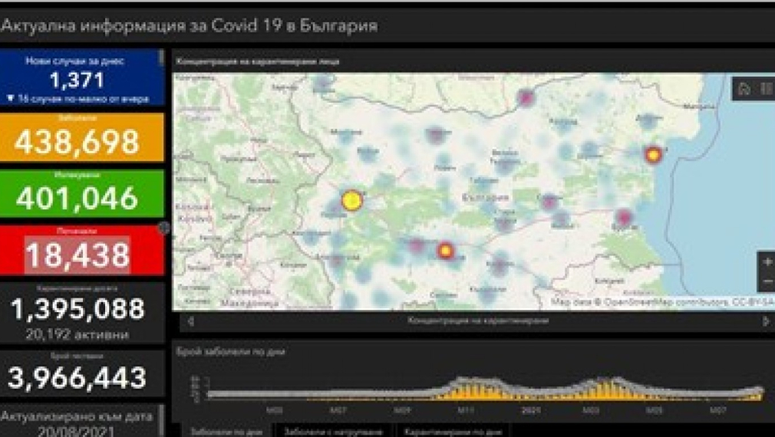Click the 'M11' label on chart axis
The height and width of the screenshot is (437, 775).
(466, 410)
